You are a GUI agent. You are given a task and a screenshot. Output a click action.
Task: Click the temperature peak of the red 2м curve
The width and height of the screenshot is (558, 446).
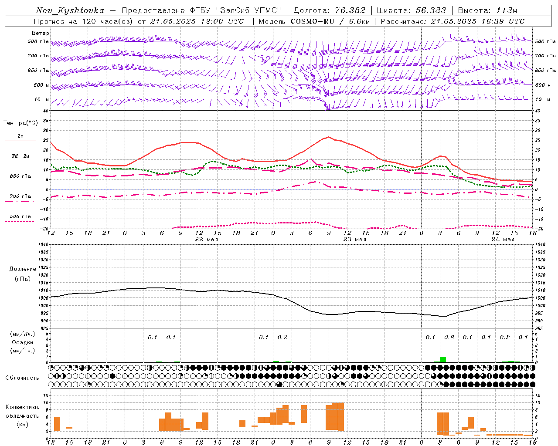tap(328, 137)
